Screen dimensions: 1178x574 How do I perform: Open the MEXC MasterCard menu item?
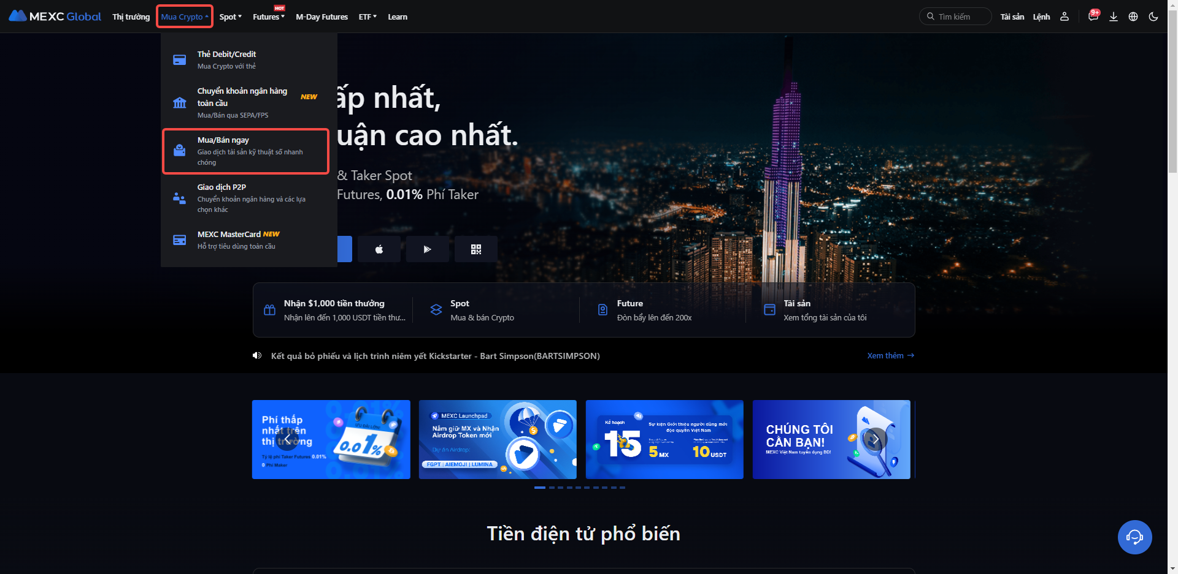tap(246, 240)
